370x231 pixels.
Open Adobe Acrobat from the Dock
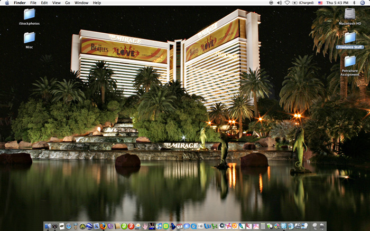point(256,226)
